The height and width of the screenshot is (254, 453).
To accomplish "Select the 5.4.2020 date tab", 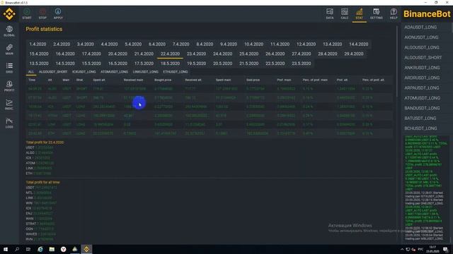I will click(x=133, y=44).
